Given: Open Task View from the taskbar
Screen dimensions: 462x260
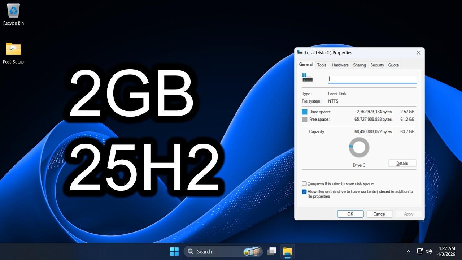Looking at the screenshot, I should coord(272,251).
